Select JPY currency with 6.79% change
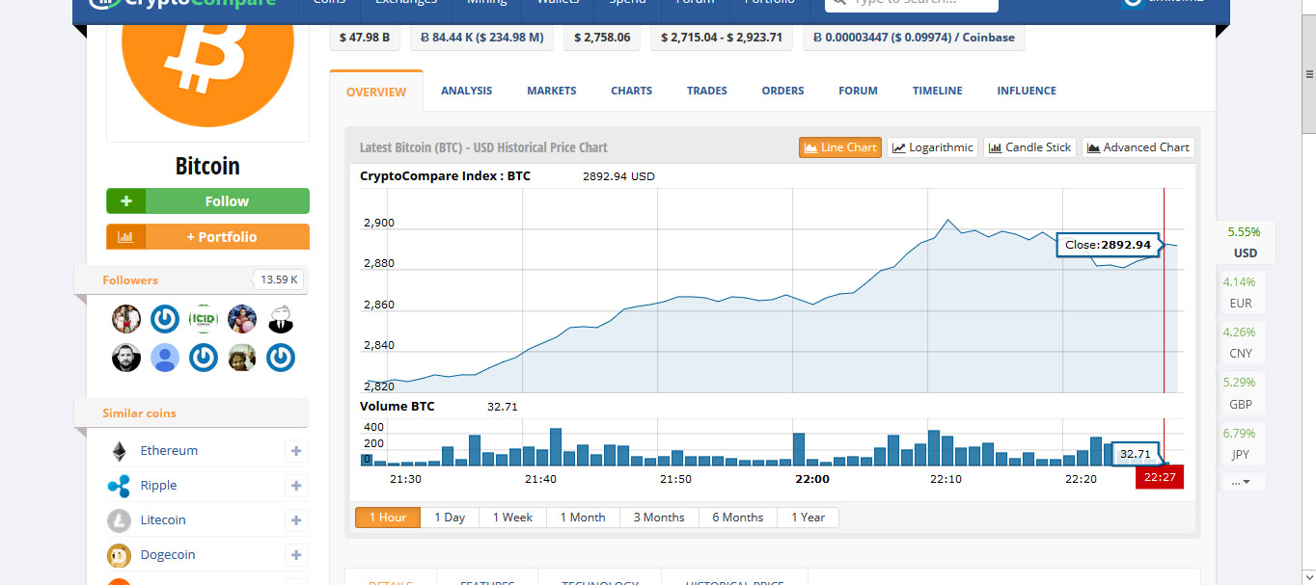Screen dimensions: 1316x585 (x=1241, y=443)
